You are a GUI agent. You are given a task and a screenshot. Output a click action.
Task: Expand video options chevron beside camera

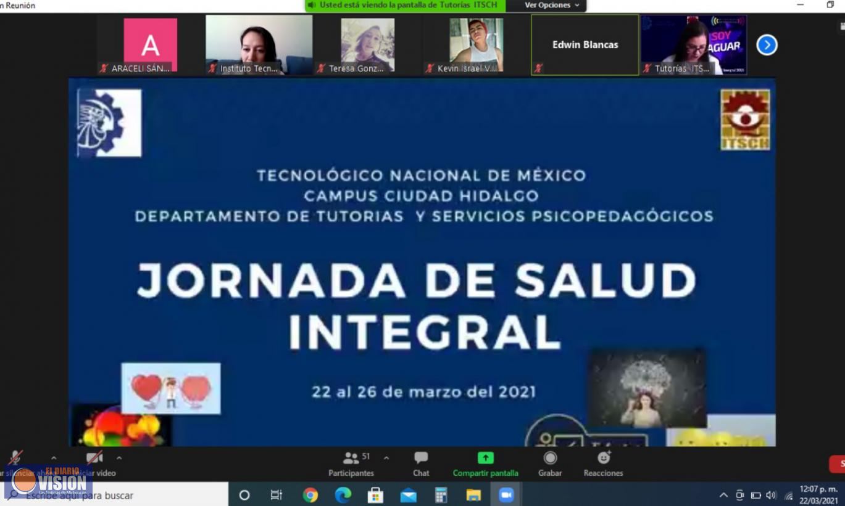point(119,458)
